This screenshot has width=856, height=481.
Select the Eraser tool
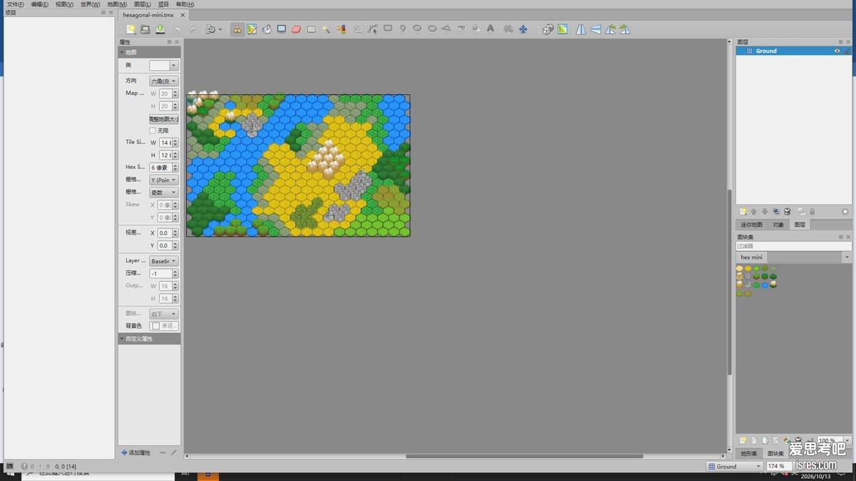tap(297, 29)
